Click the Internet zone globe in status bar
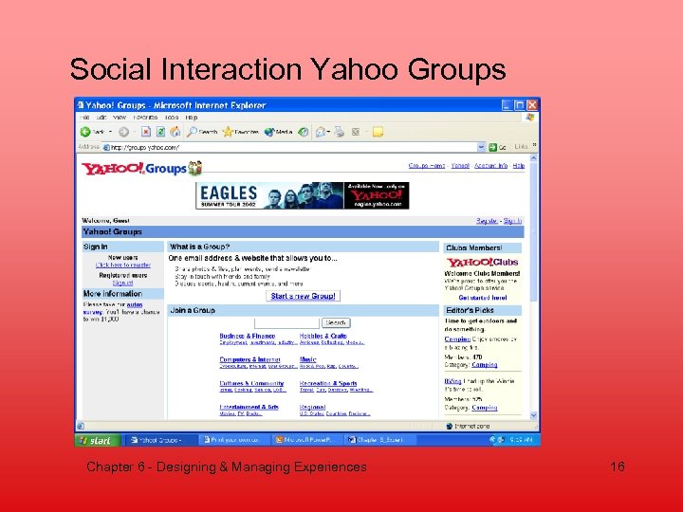The height and width of the screenshot is (512, 683). coord(450,426)
